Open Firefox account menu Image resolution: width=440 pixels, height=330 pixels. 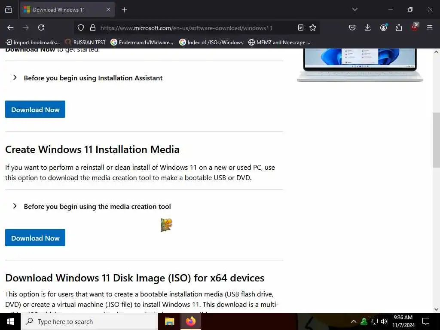click(x=383, y=27)
